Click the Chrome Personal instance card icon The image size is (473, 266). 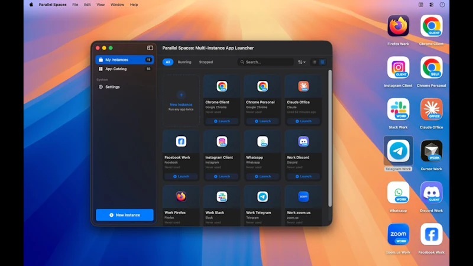click(263, 86)
